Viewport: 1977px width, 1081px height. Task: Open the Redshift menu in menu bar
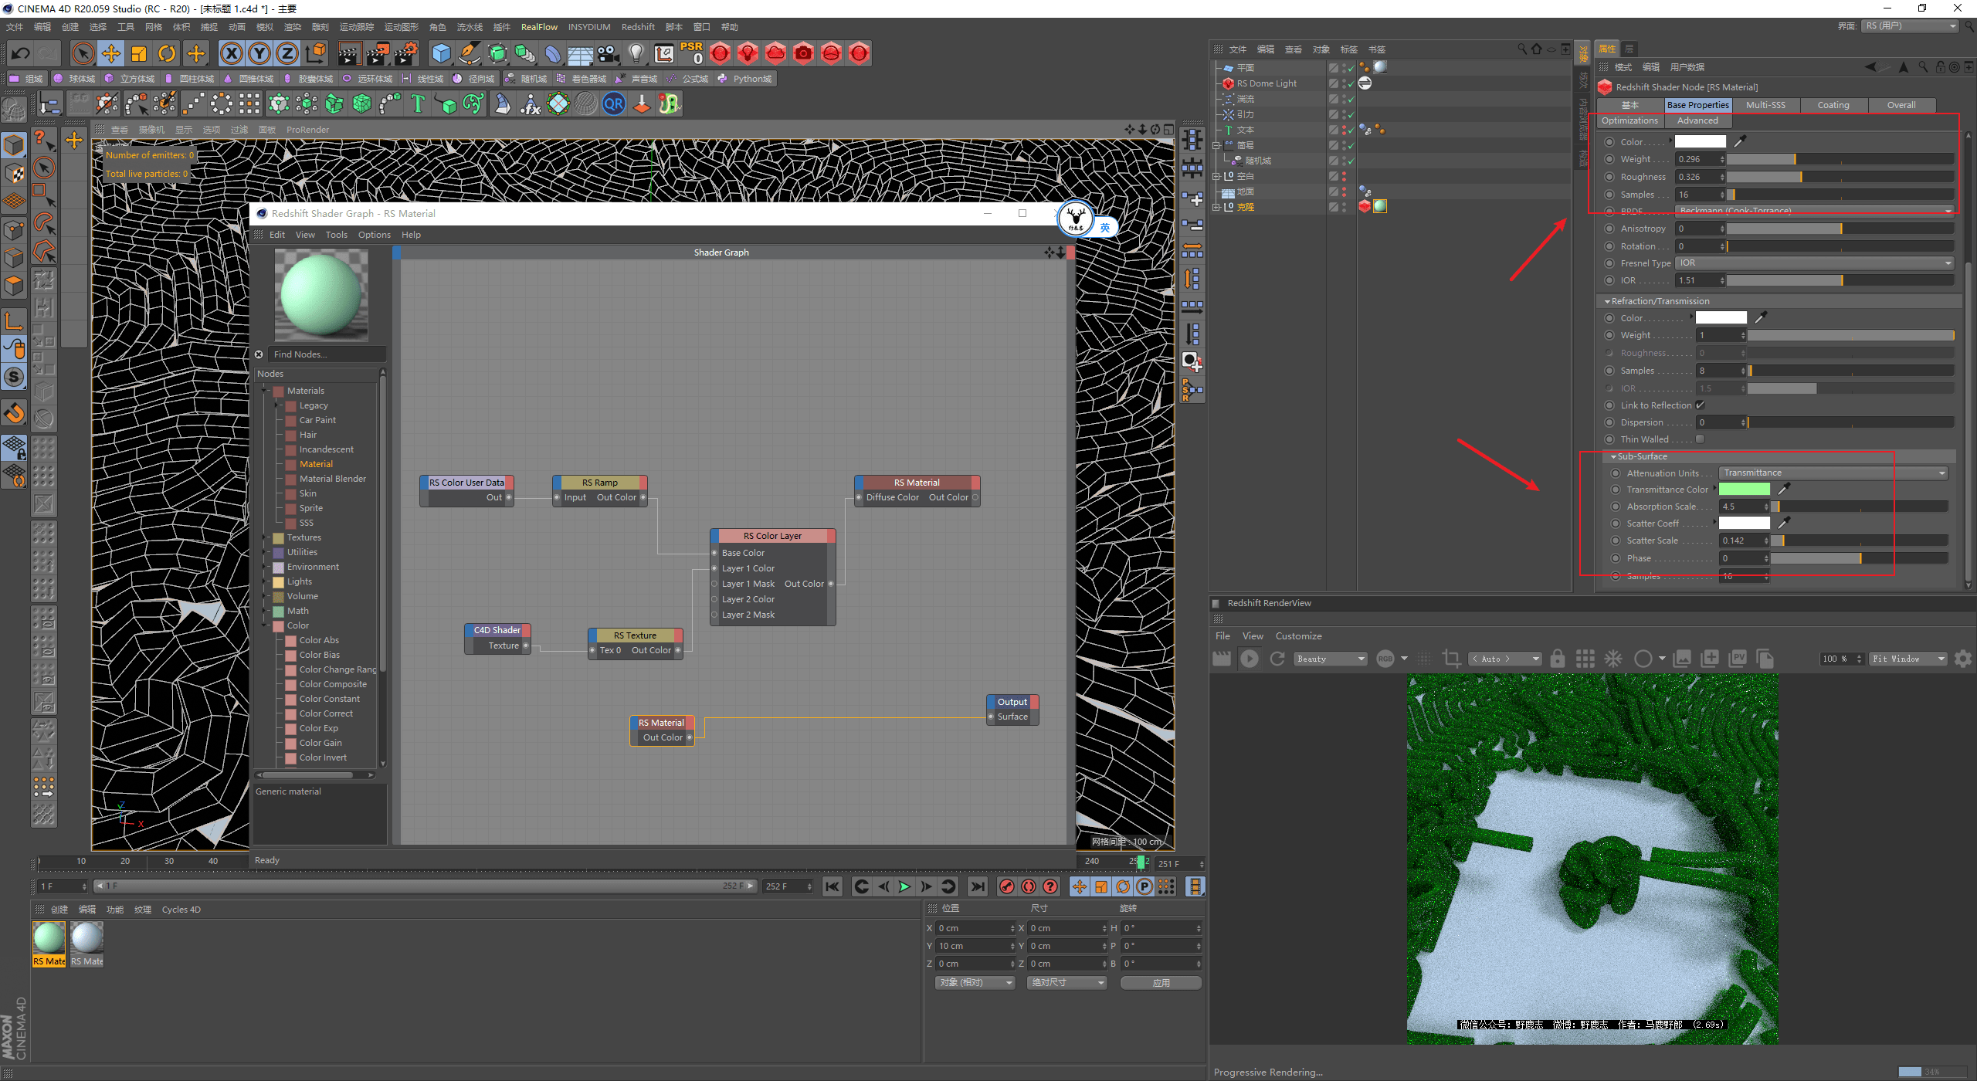click(638, 27)
